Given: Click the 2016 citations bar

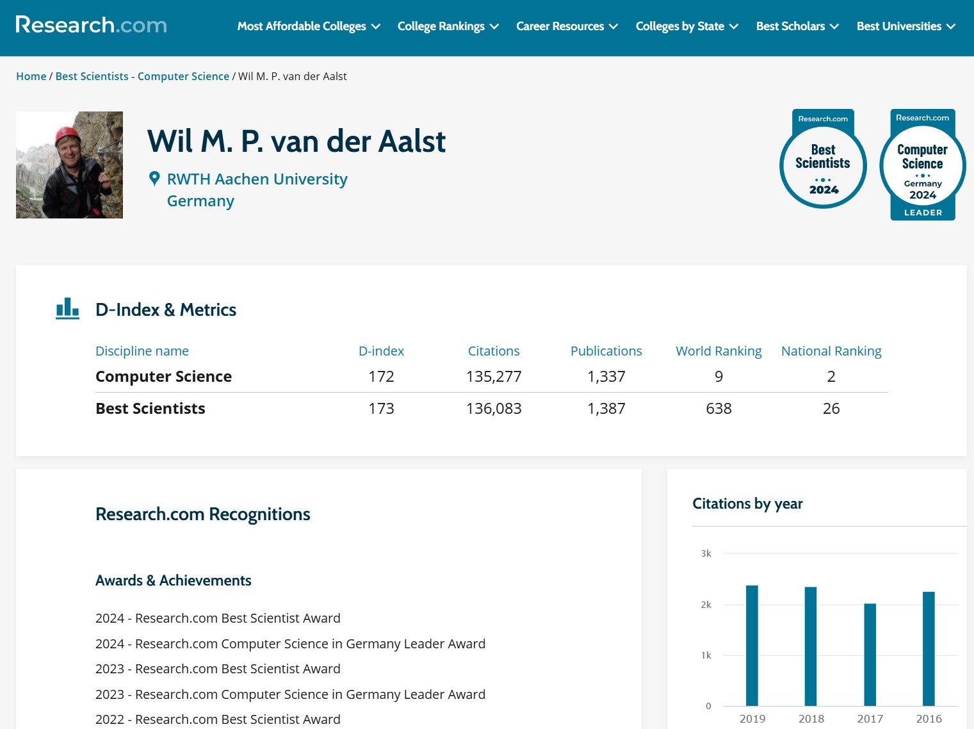Looking at the screenshot, I should click(x=929, y=649).
